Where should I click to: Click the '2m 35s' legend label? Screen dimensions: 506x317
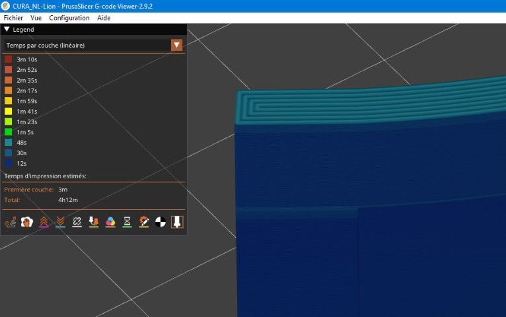pos(27,80)
